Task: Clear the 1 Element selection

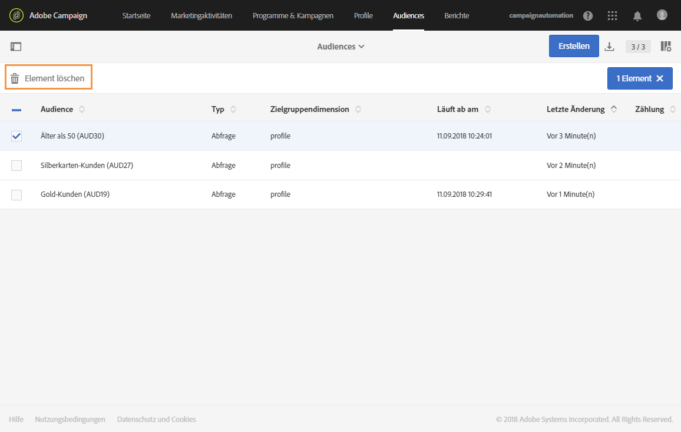Action: (x=660, y=78)
